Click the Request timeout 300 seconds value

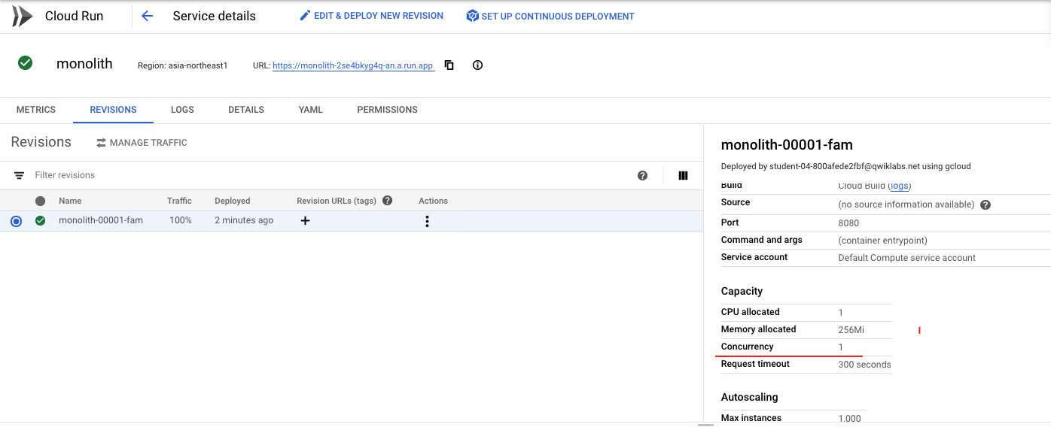tap(864, 364)
